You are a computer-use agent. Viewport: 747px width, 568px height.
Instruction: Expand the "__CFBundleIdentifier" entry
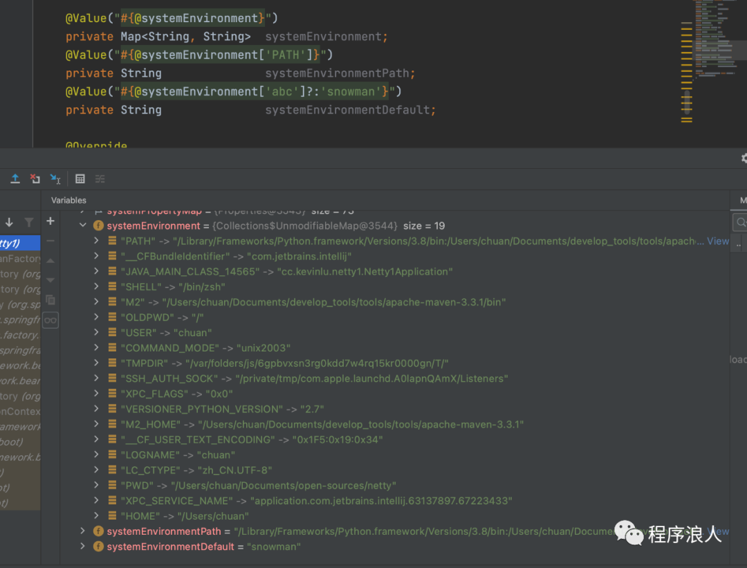pyautogui.click(x=96, y=256)
